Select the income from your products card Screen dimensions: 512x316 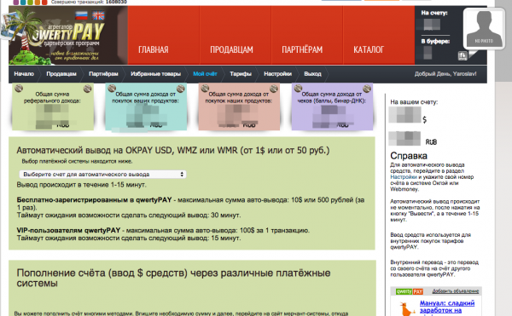pyautogui.click(x=146, y=106)
